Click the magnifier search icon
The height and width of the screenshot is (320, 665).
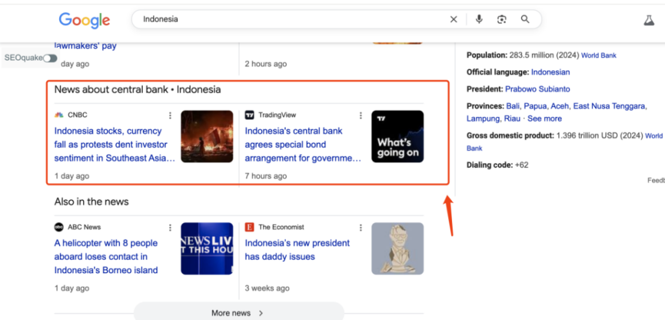[x=525, y=19]
